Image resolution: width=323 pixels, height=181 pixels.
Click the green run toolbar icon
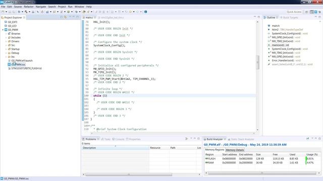coord(69,12)
